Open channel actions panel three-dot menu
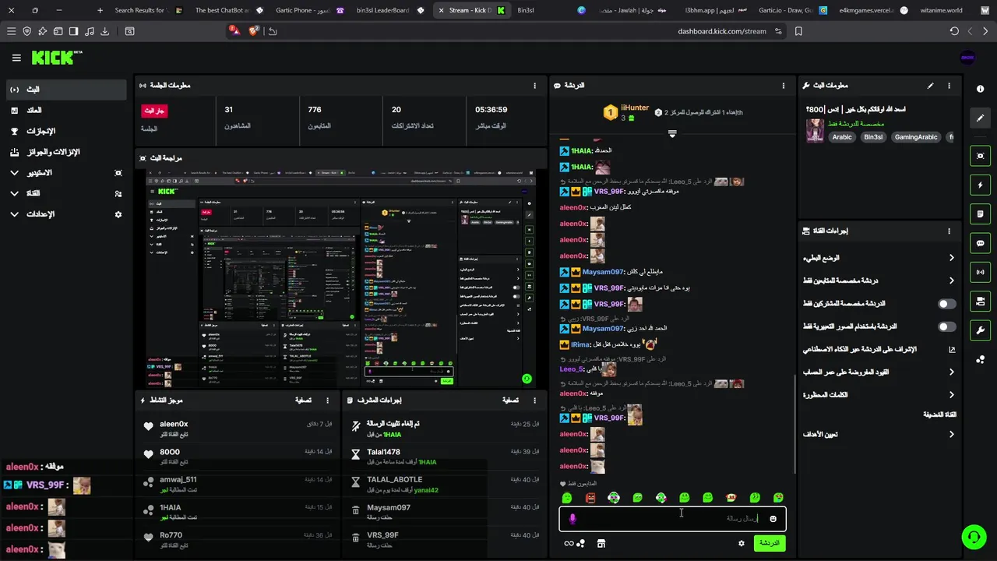The height and width of the screenshot is (561, 997). click(x=949, y=231)
